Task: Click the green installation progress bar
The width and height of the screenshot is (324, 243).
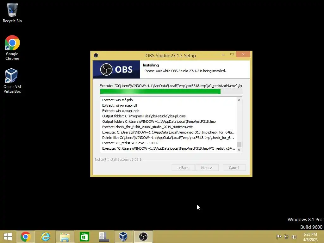Action: (171, 91)
